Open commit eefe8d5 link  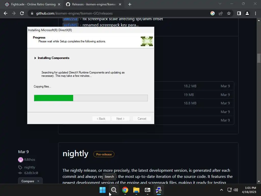pos(71,25)
